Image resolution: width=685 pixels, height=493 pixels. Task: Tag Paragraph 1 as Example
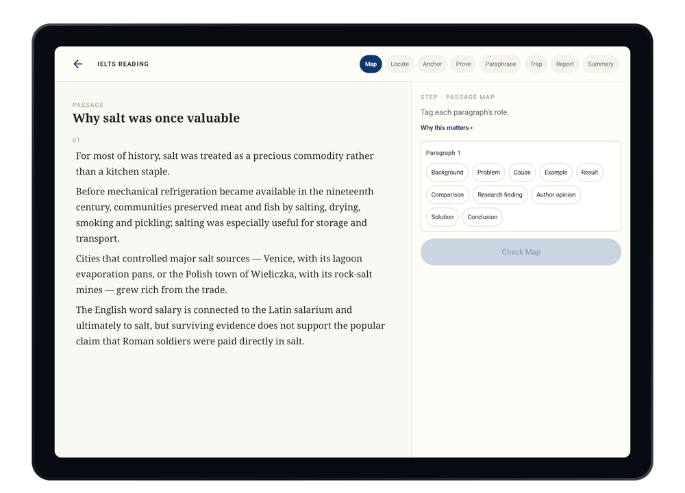pos(556,173)
